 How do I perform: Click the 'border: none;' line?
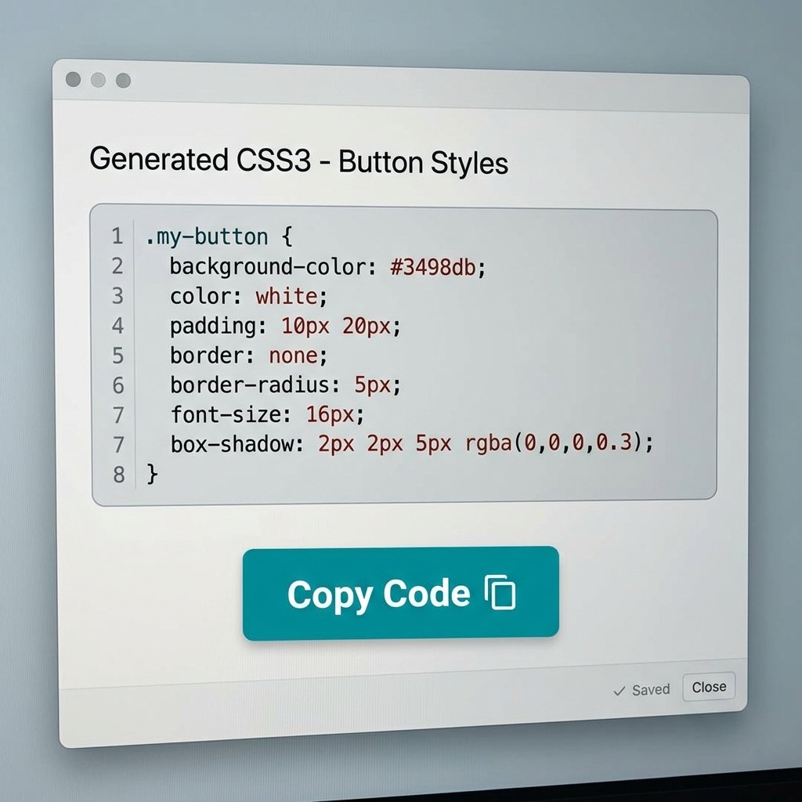[248, 356]
